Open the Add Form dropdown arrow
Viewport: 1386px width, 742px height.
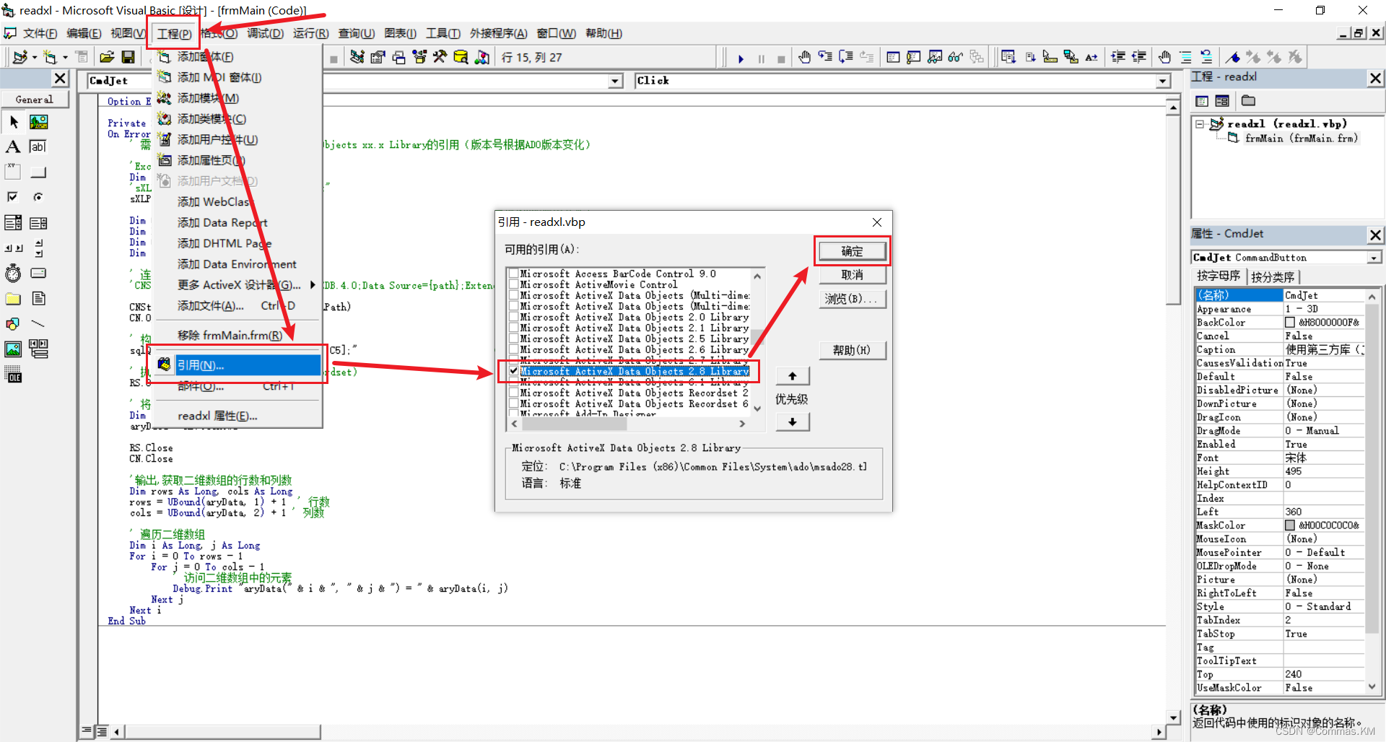point(65,57)
